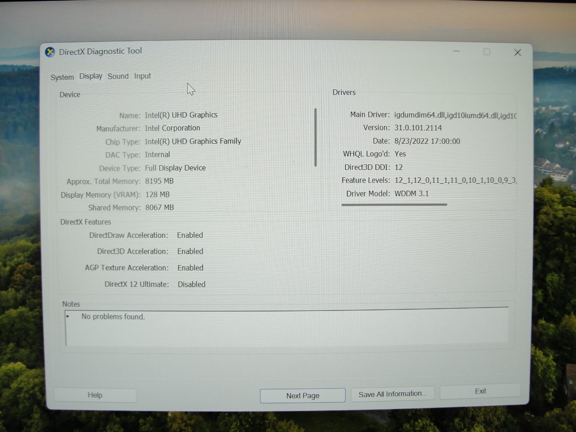Click shared memory value '8067 MB'
Image resolution: width=576 pixels, height=432 pixels.
click(159, 207)
